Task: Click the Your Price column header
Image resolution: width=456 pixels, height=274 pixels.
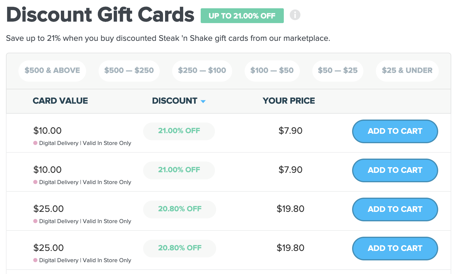Action: (x=289, y=101)
